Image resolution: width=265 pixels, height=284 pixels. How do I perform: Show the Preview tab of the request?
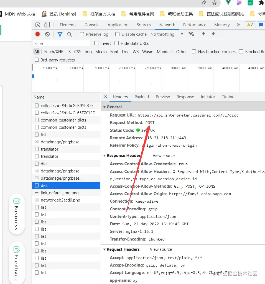(163, 97)
